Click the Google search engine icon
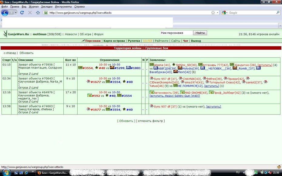The height and width of the screenshot is (176, 282). (x=224, y=13)
